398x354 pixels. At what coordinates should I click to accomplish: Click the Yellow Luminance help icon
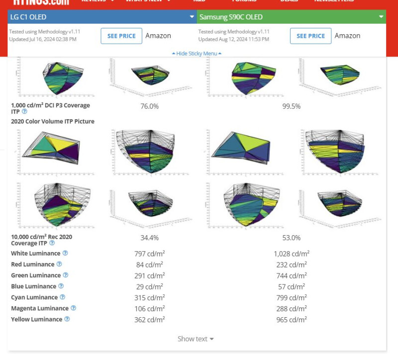click(x=67, y=319)
